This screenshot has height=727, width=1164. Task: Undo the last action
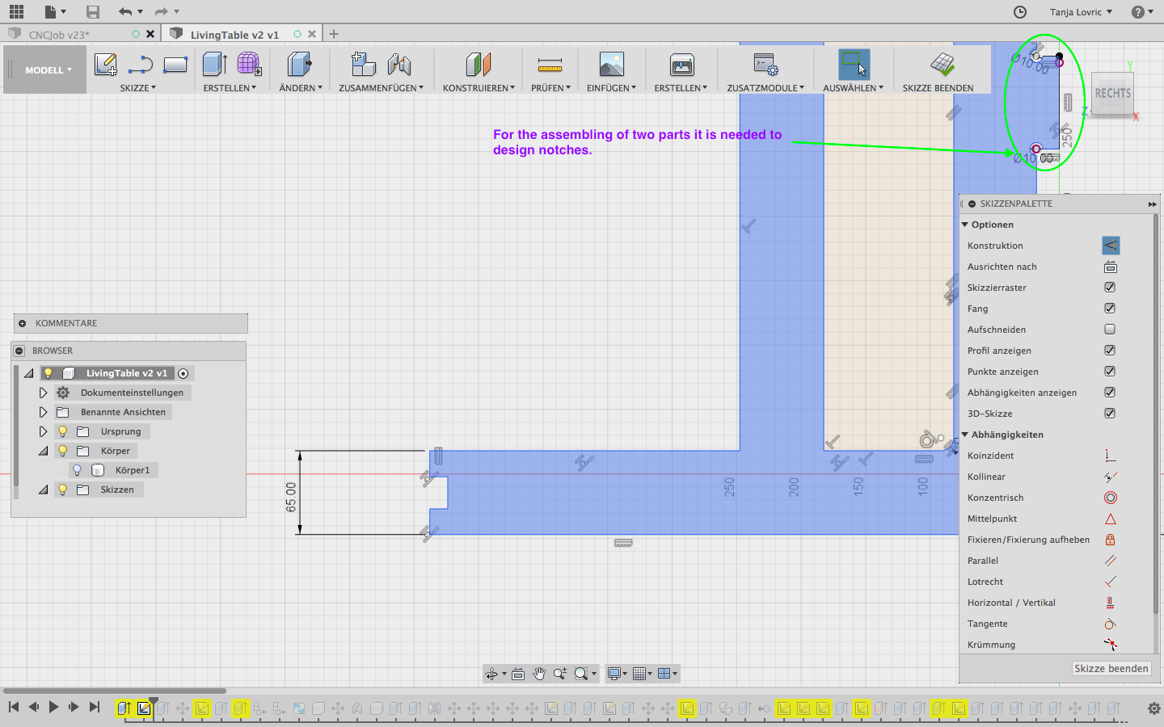[x=124, y=11]
